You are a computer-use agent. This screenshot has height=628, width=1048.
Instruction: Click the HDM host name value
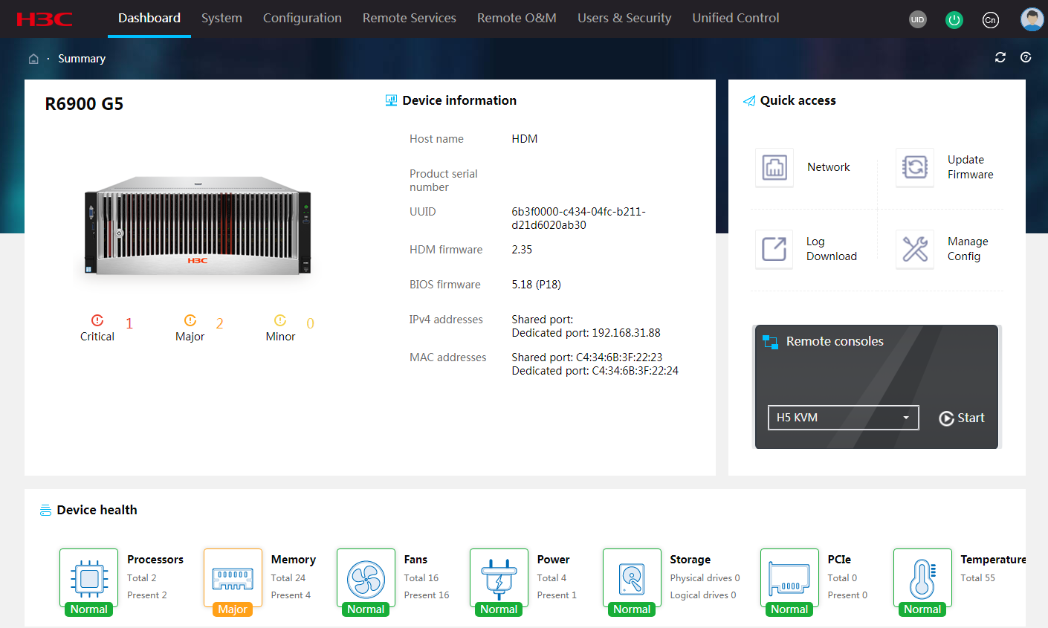pos(525,139)
